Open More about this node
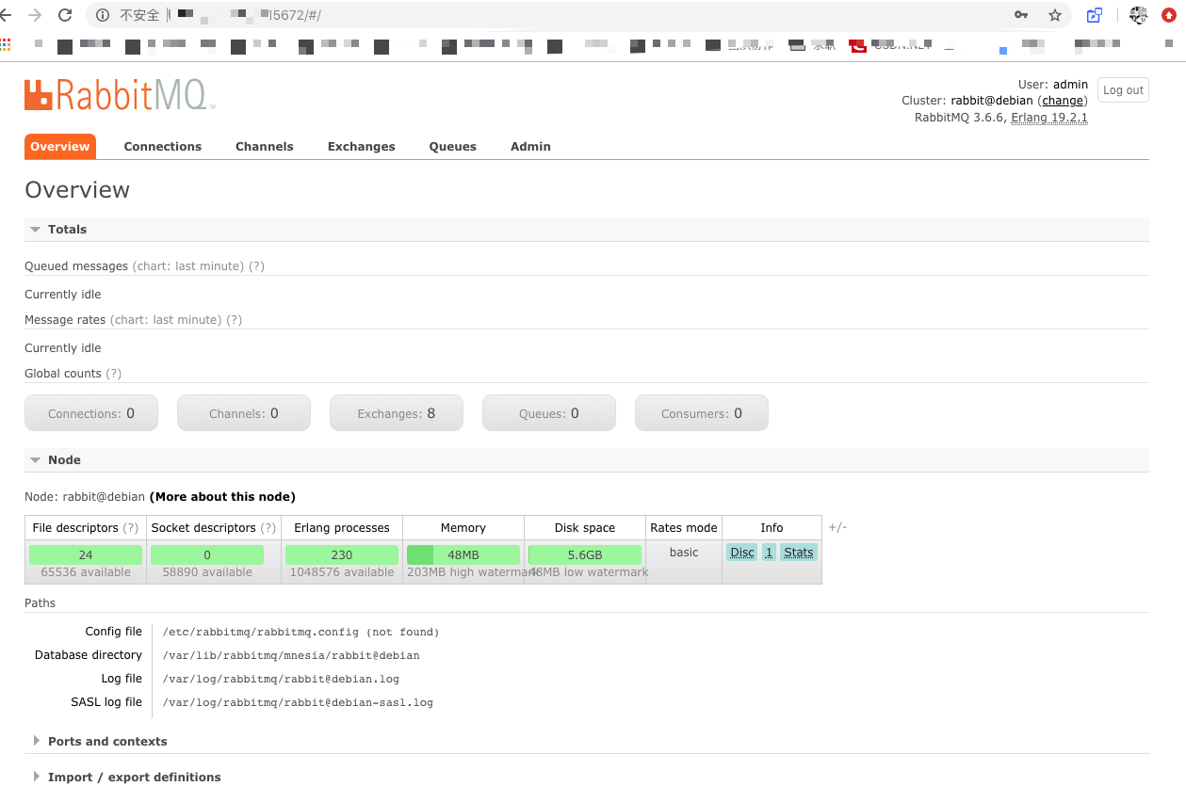1186x786 pixels. [x=222, y=496]
